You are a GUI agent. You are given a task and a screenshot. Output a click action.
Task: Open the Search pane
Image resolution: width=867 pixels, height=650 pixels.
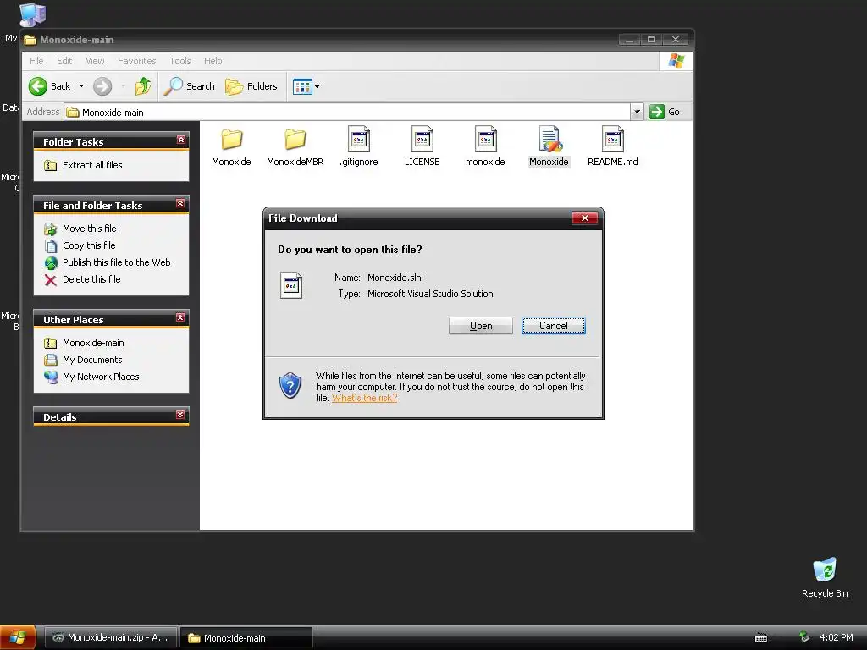pos(190,86)
